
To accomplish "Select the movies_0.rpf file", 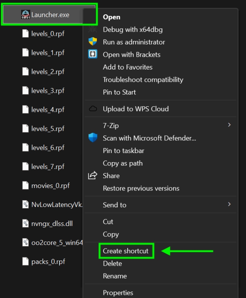I will [x=46, y=185].
